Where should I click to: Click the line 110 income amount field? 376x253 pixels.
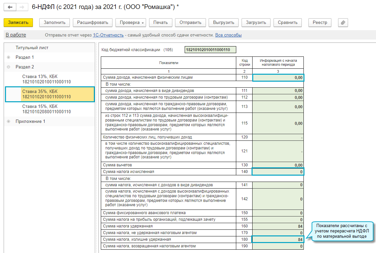(278, 77)
